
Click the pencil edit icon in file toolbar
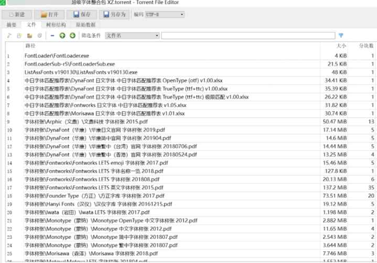tap(9, 36)
